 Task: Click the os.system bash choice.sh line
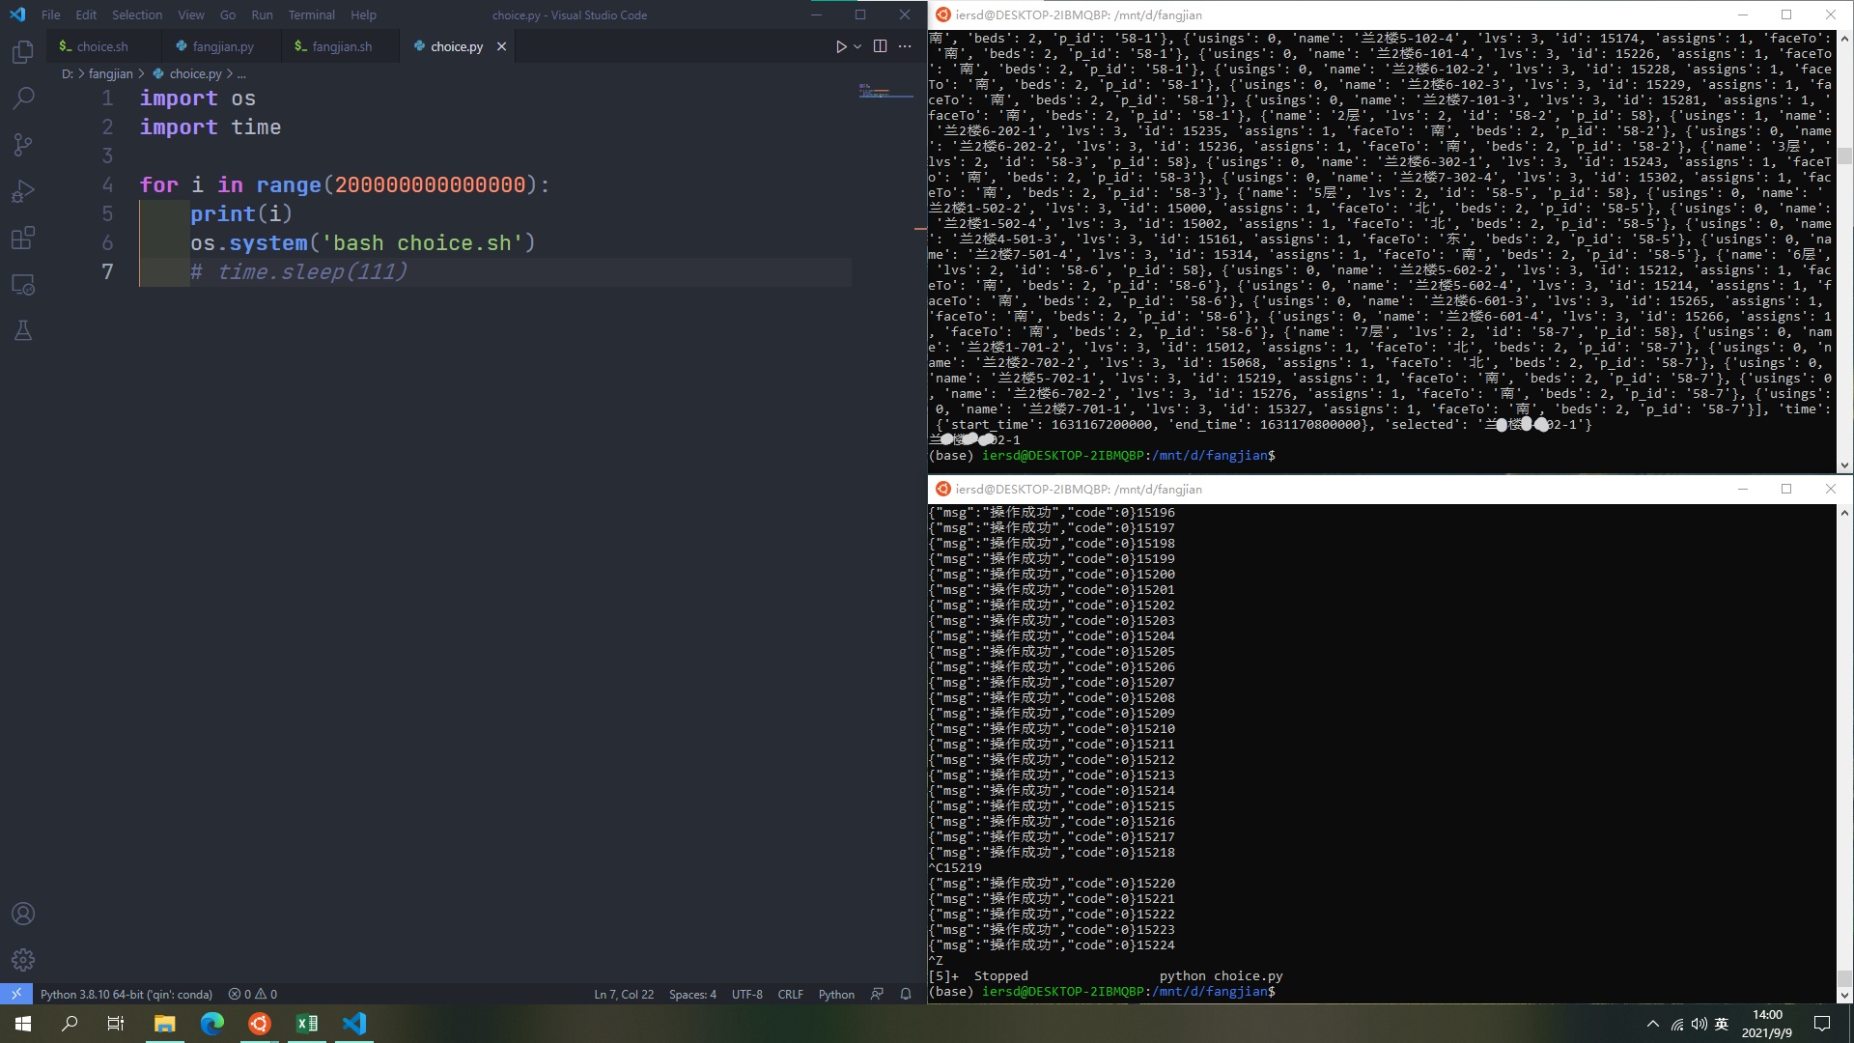point(362,242)
